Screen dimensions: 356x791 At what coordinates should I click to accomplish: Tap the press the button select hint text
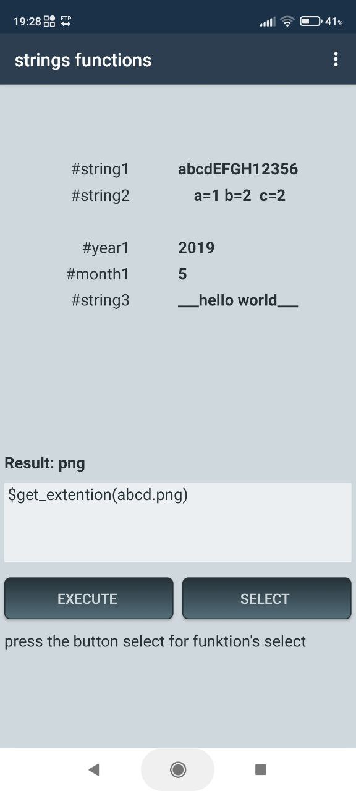tap(155, 641)
